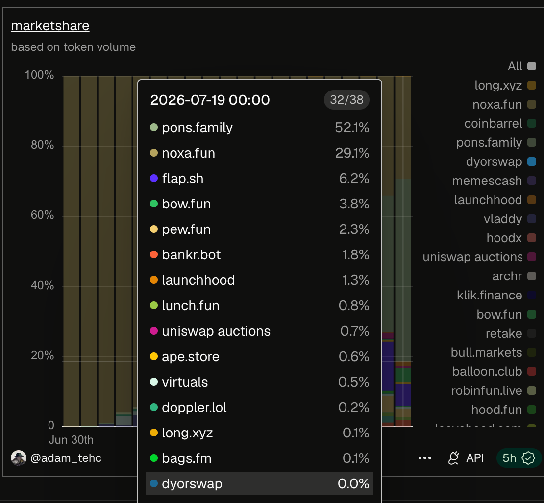Viewport: 544px width, 503px height.
Task: Click the marketshare title link
Action: (50, 26)
